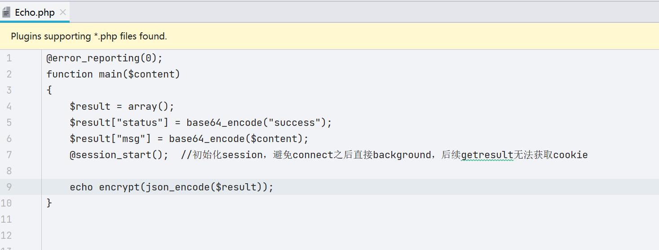Click the "msg" array key
This screenshot has height=250, width=659.
point(131,139)
